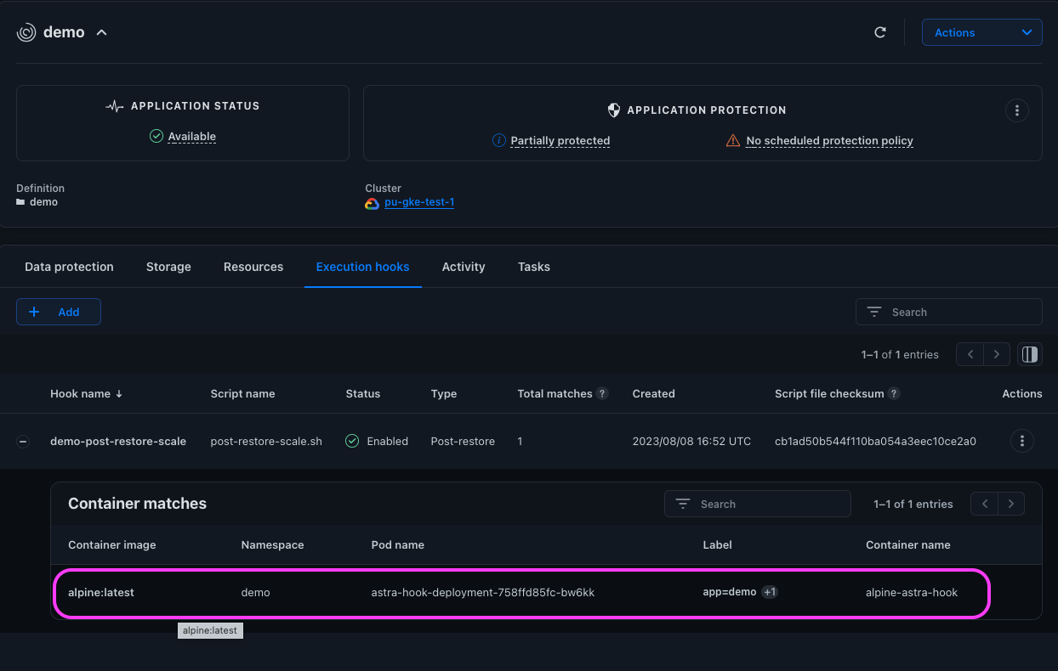Click the column chooser icon
Image resolution: width=1058 pixels, height=671 pixels.
[x=1030, y=354]
